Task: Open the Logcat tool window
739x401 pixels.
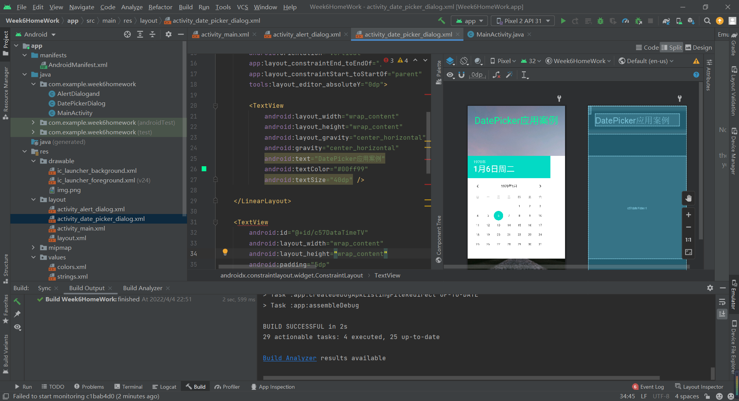Action: click(164, 387)
